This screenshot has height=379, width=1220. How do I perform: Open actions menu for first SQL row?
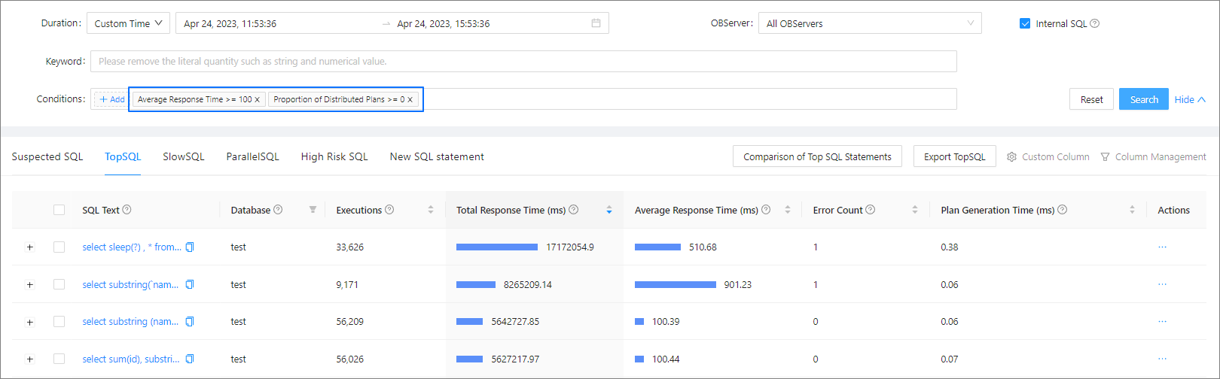(1162, 247)
